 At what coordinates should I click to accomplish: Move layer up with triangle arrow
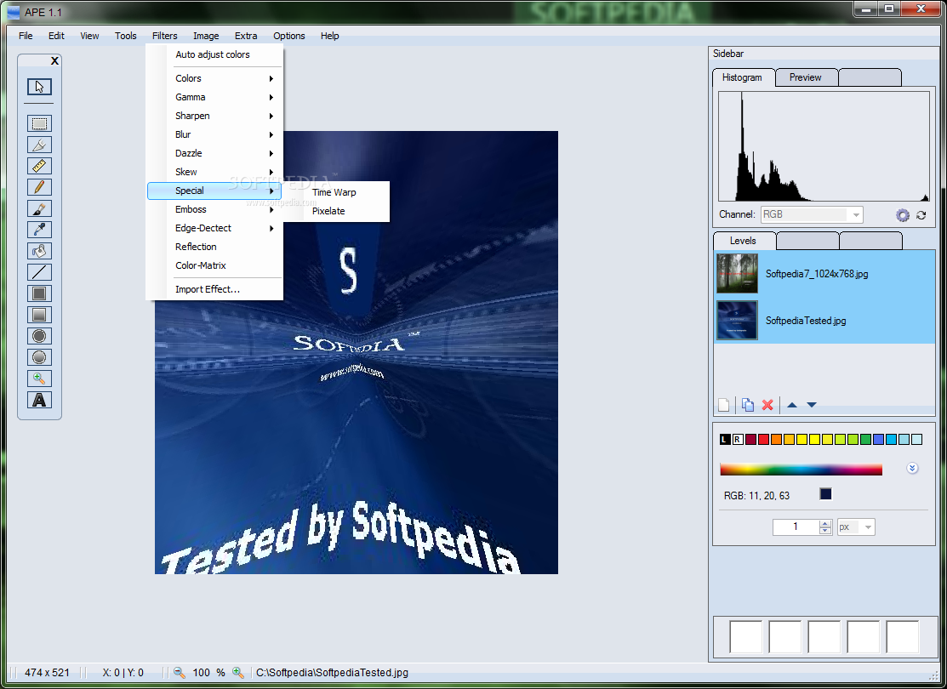click(792, 405)
